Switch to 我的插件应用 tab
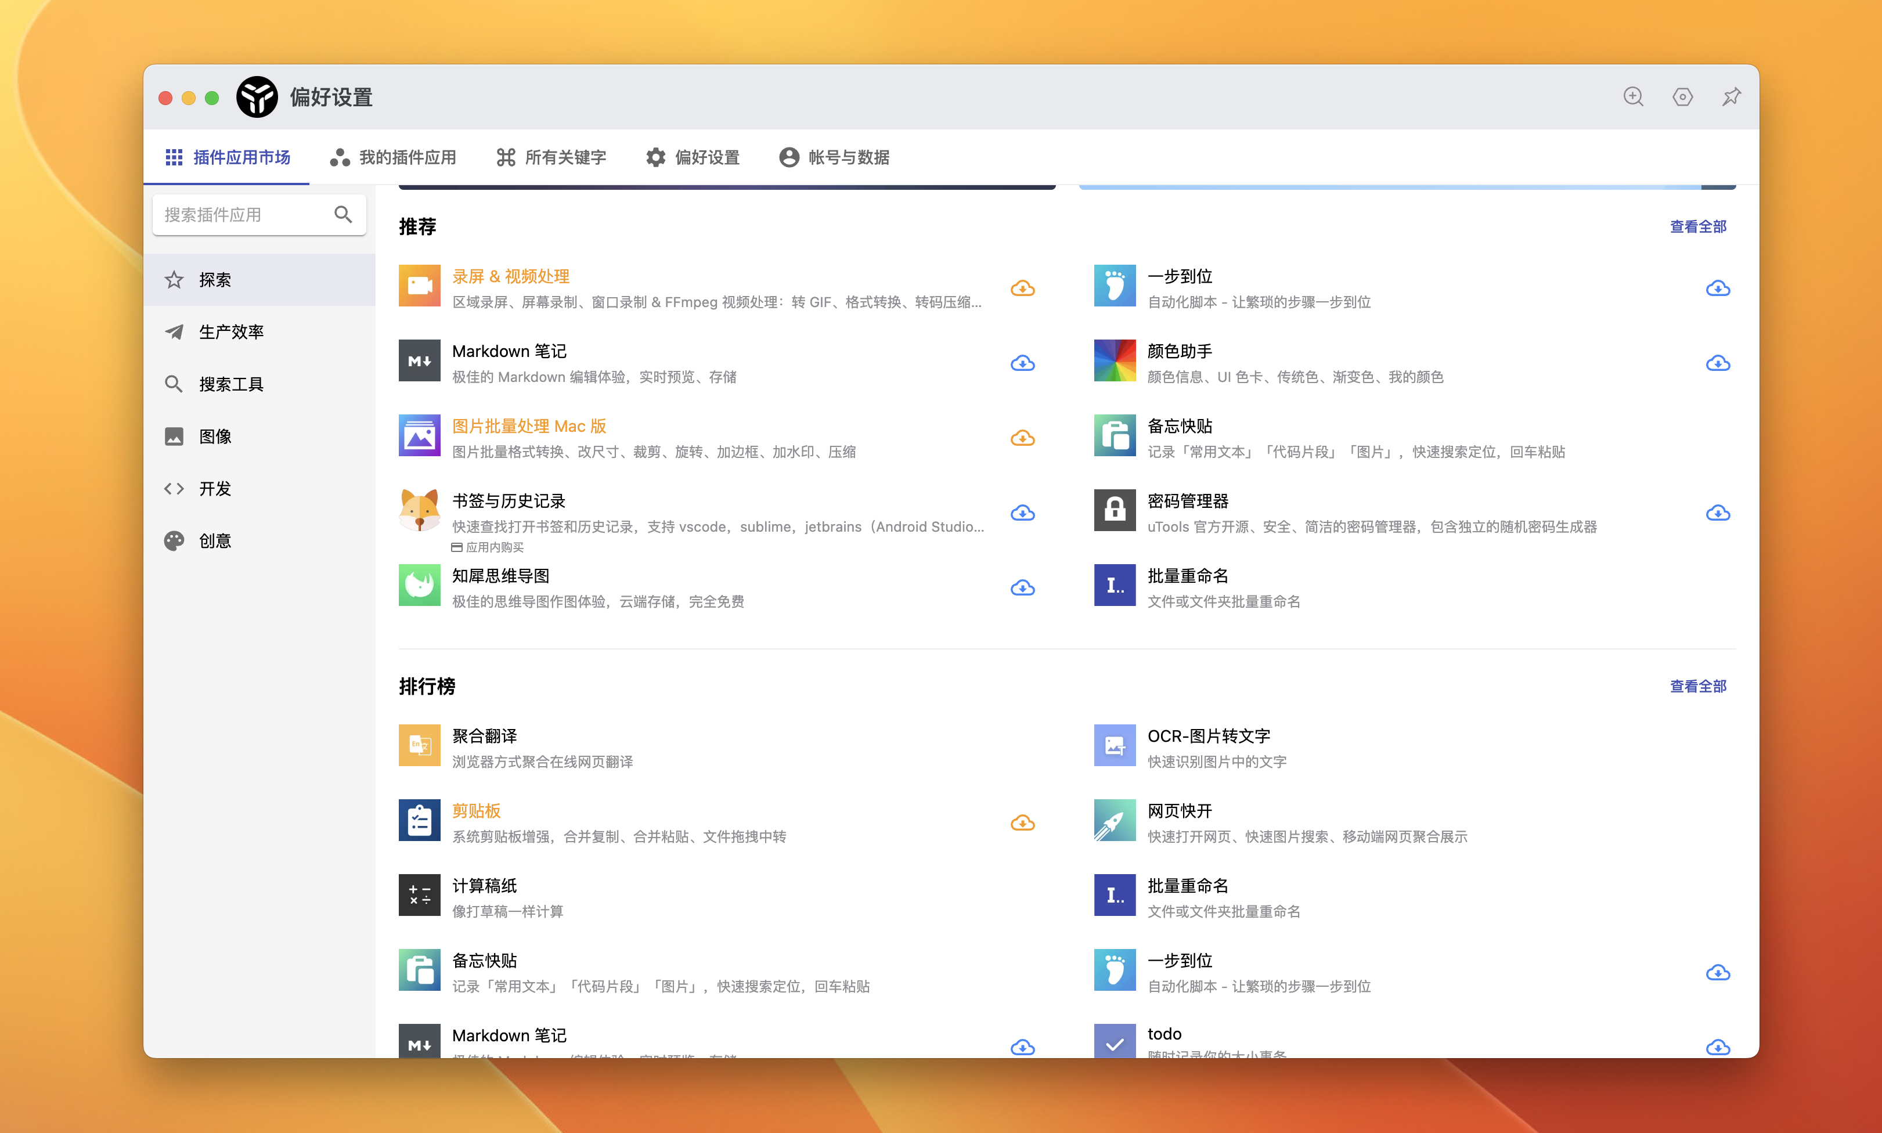The image size is (1882, 1133). (x=393, y=157)
